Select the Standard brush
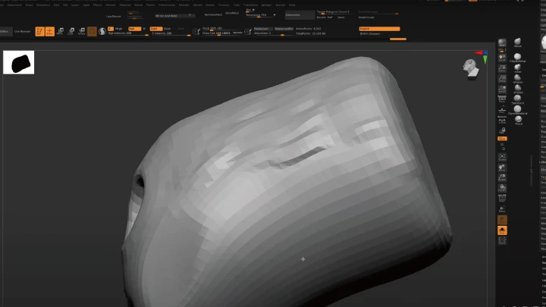Screen dimensions: 546x307 pos(518,99)
